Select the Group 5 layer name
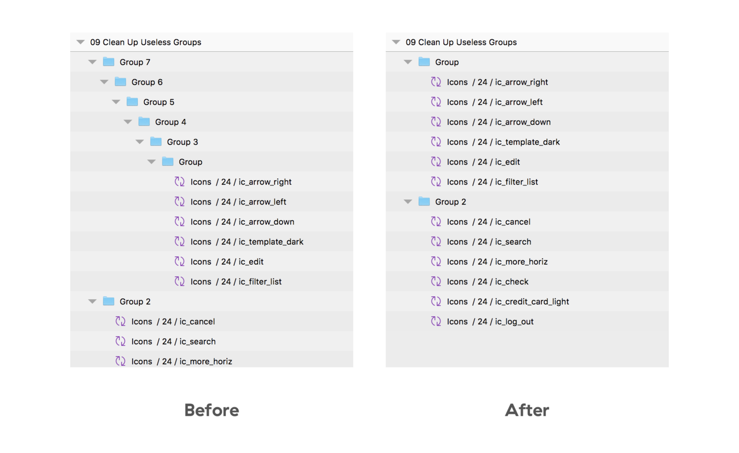739x453 pixels. point(158,102)
